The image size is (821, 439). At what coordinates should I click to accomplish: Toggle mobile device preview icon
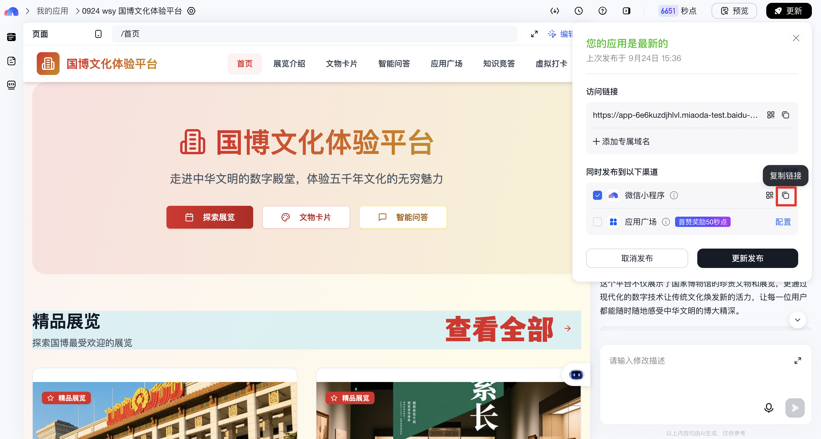pos(98,34)
